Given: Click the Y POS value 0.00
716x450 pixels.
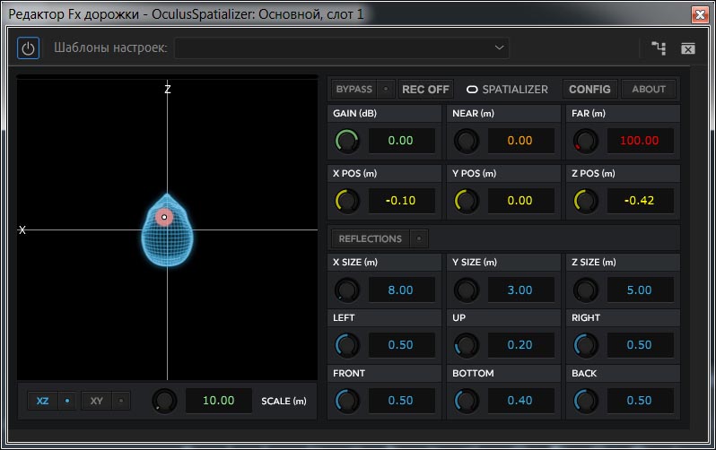Looking at the screenshot, I should click(520, 201).
